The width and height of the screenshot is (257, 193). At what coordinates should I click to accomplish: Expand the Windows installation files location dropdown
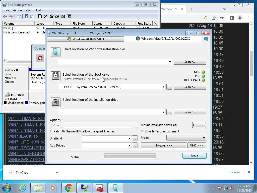click(x=170, y=62)
